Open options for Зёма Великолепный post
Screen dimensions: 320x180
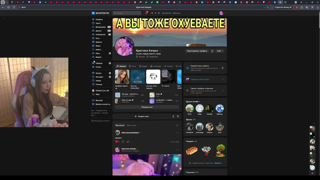pyautogui.click(x=177, y=132)
